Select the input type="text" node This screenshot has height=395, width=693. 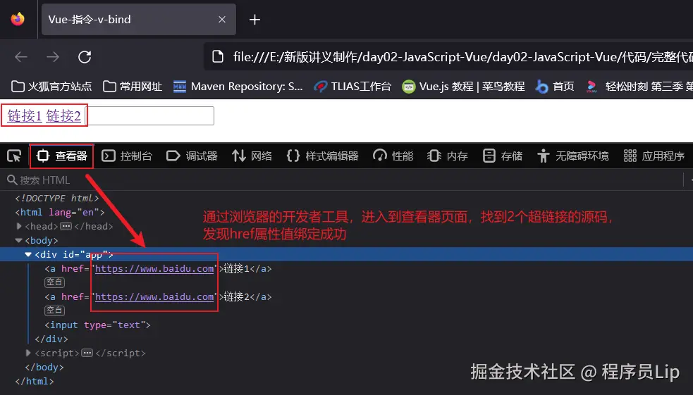point(97,325)
